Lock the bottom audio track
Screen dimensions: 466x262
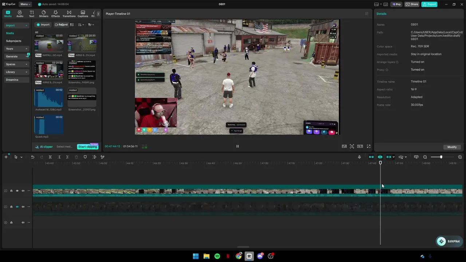(11, 222)
